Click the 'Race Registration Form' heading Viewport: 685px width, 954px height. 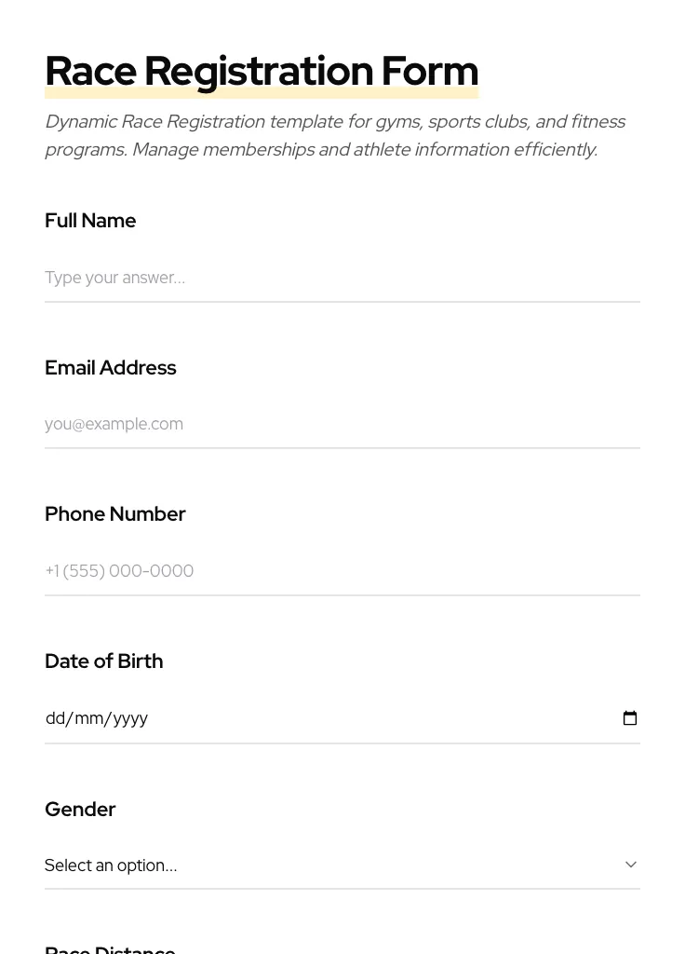pyautogui.click(x=262, y=71)
